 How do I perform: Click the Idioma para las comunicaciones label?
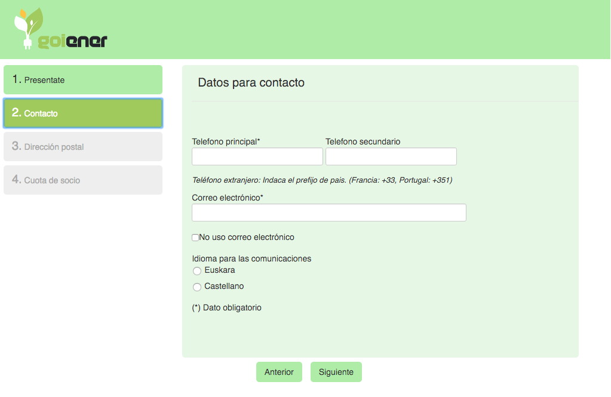pyautogui.click(x=251, y=258)
